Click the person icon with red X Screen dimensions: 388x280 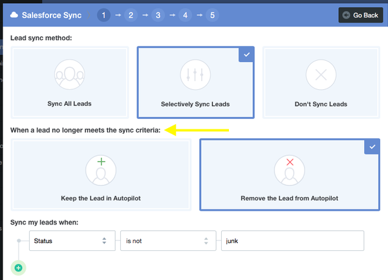click(x=290, y=170)
